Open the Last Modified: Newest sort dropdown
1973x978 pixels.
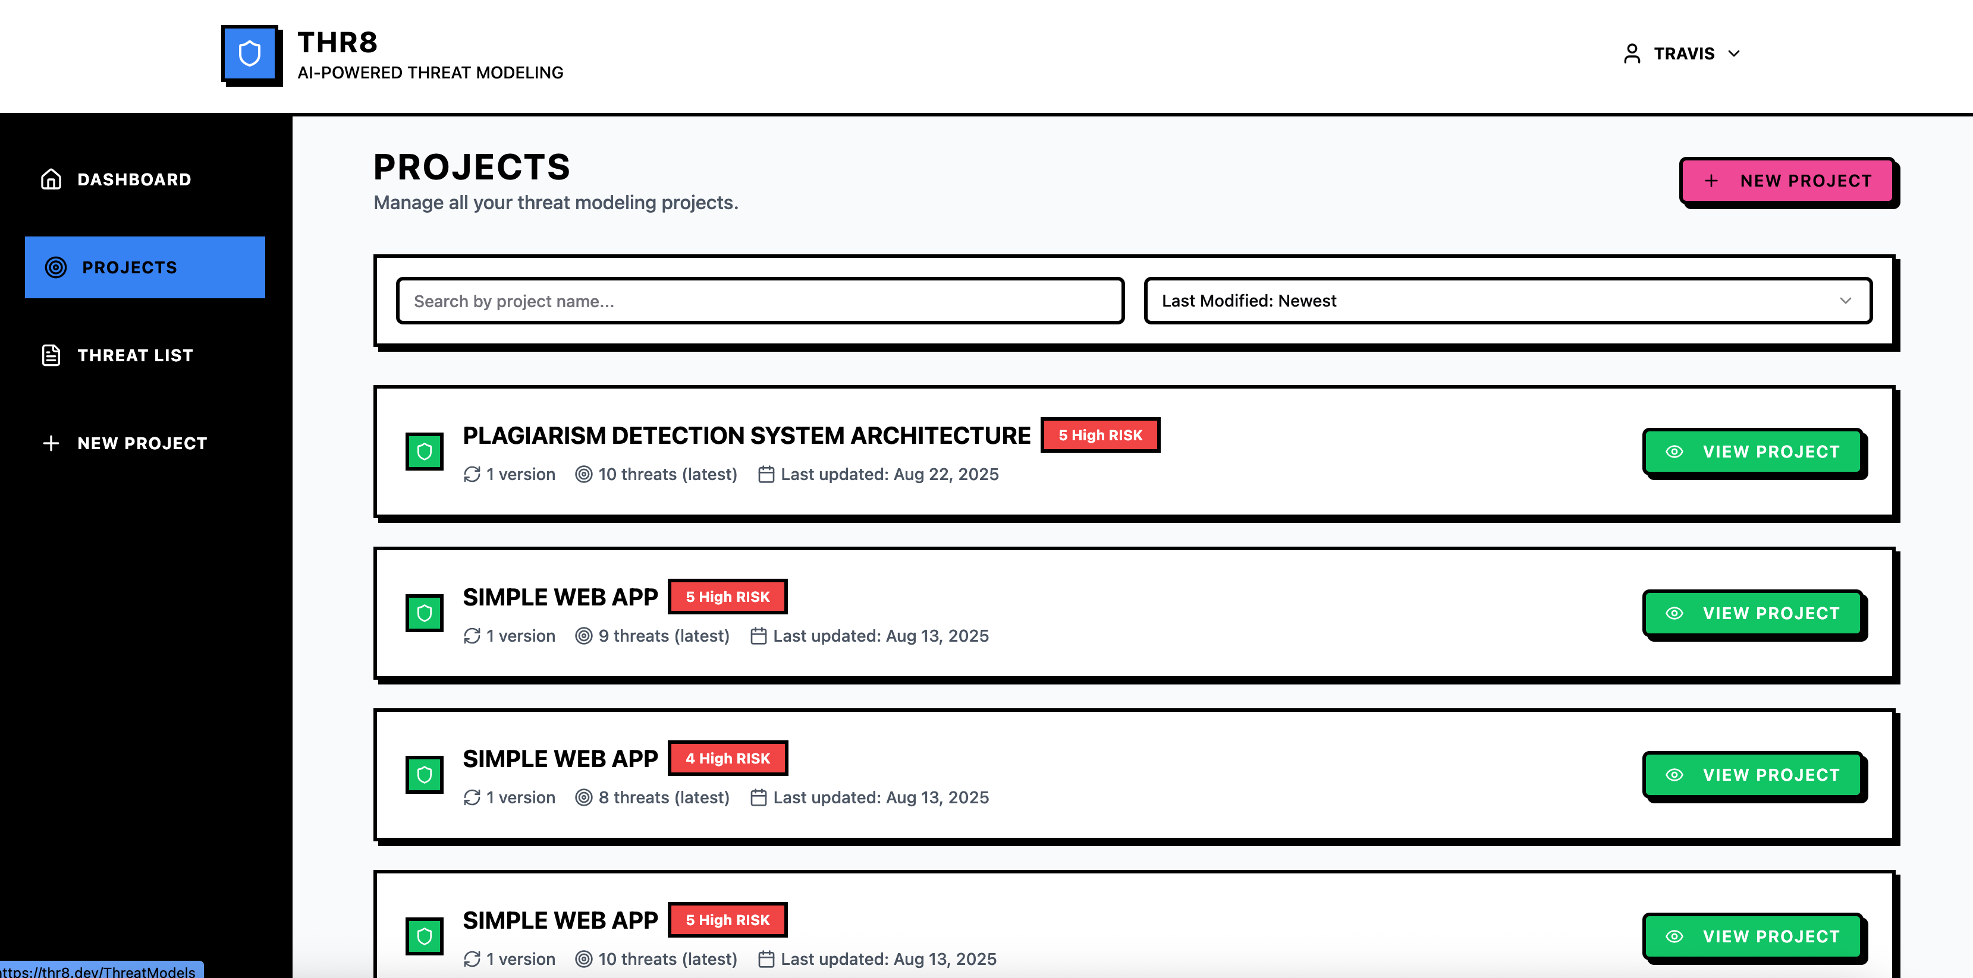click(x=1507, y=301)
